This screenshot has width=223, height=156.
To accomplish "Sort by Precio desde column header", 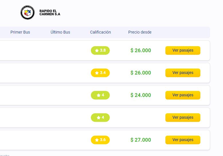I will click(140, 32).
